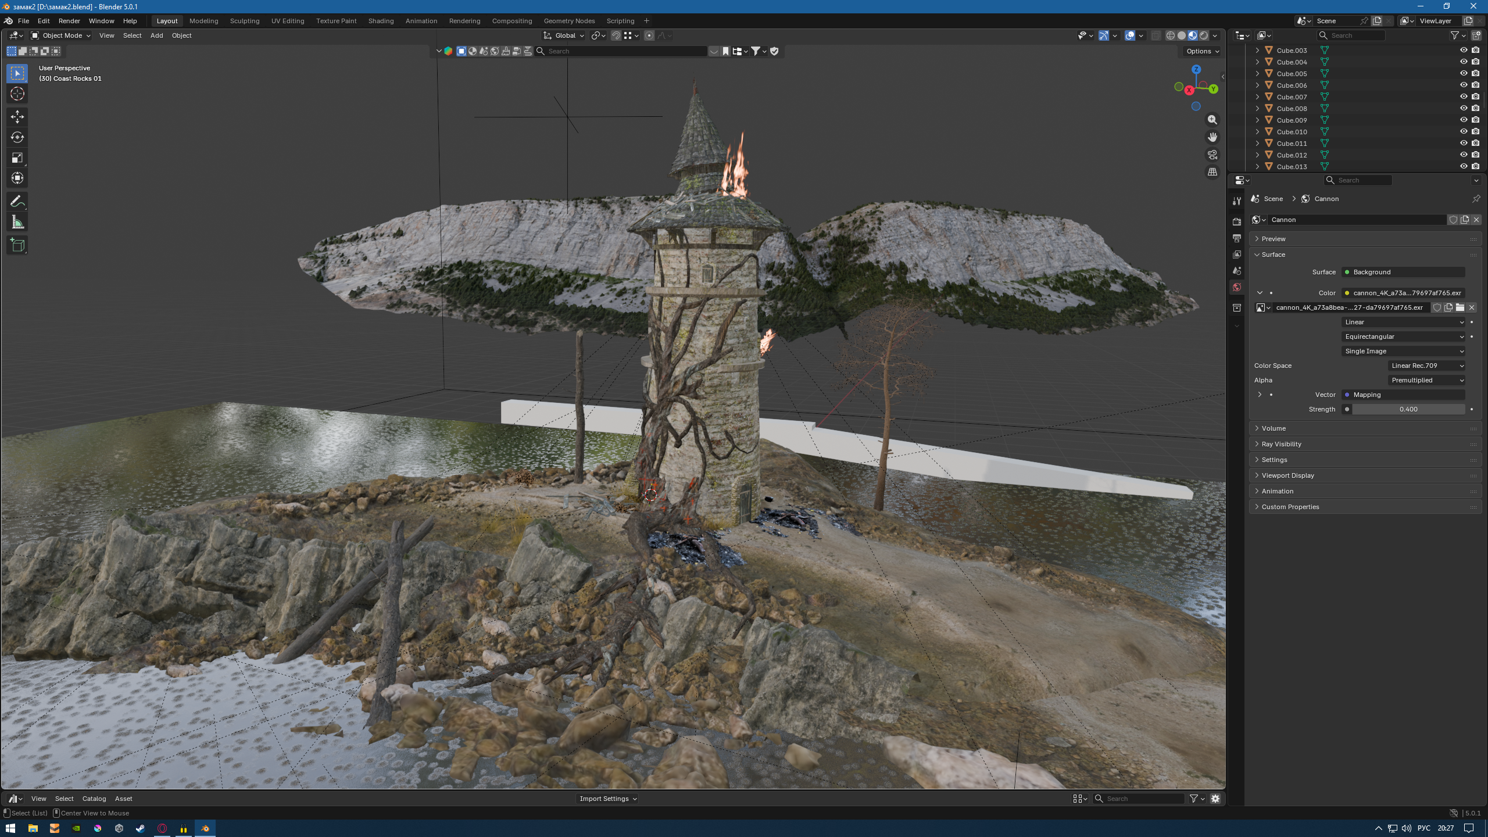Viewport: 1488px width, 837px height.
Task: Expand the Viewport Display panel
Action: tap(1365, 475)
